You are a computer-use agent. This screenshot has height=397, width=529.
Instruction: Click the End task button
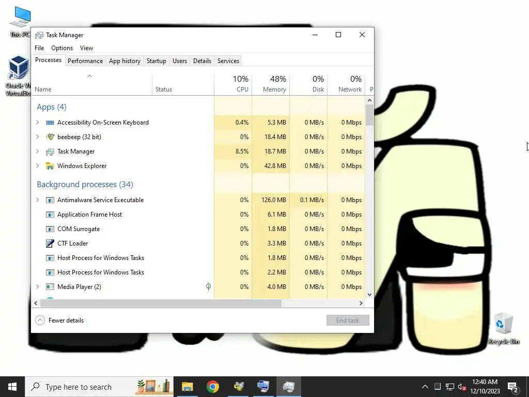(348, 320)
